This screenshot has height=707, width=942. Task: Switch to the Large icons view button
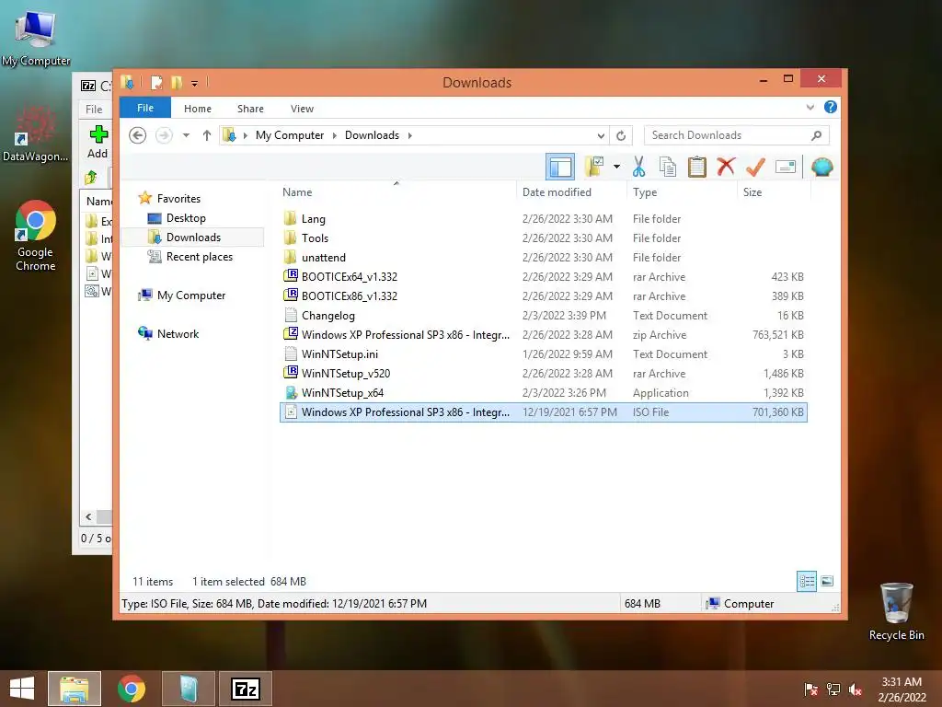click(x=827, y=581)
